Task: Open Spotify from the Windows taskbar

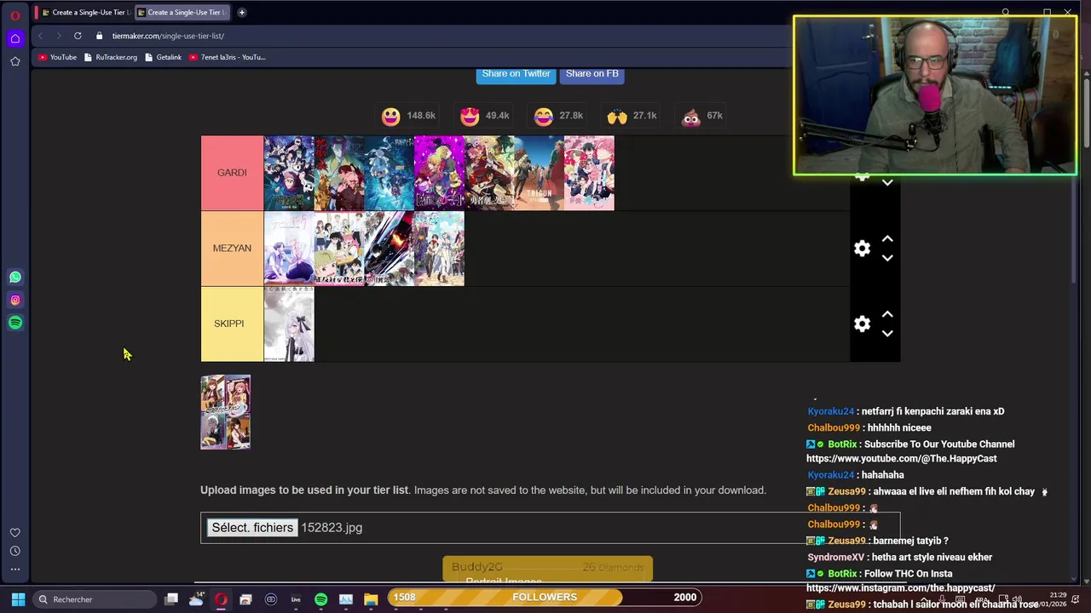Action: pyautogui.click(x=320, y=599)
